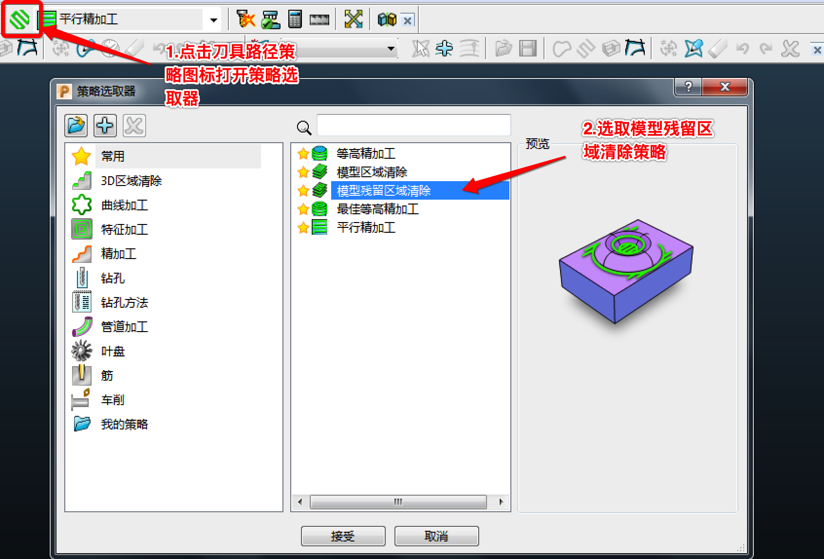Close the top toolbar with small x
The width and height of the screenshot is (824, 559).
(408, 21)
